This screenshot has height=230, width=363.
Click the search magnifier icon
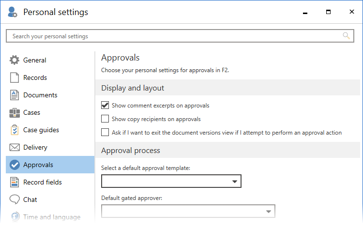tap(346, 36)
